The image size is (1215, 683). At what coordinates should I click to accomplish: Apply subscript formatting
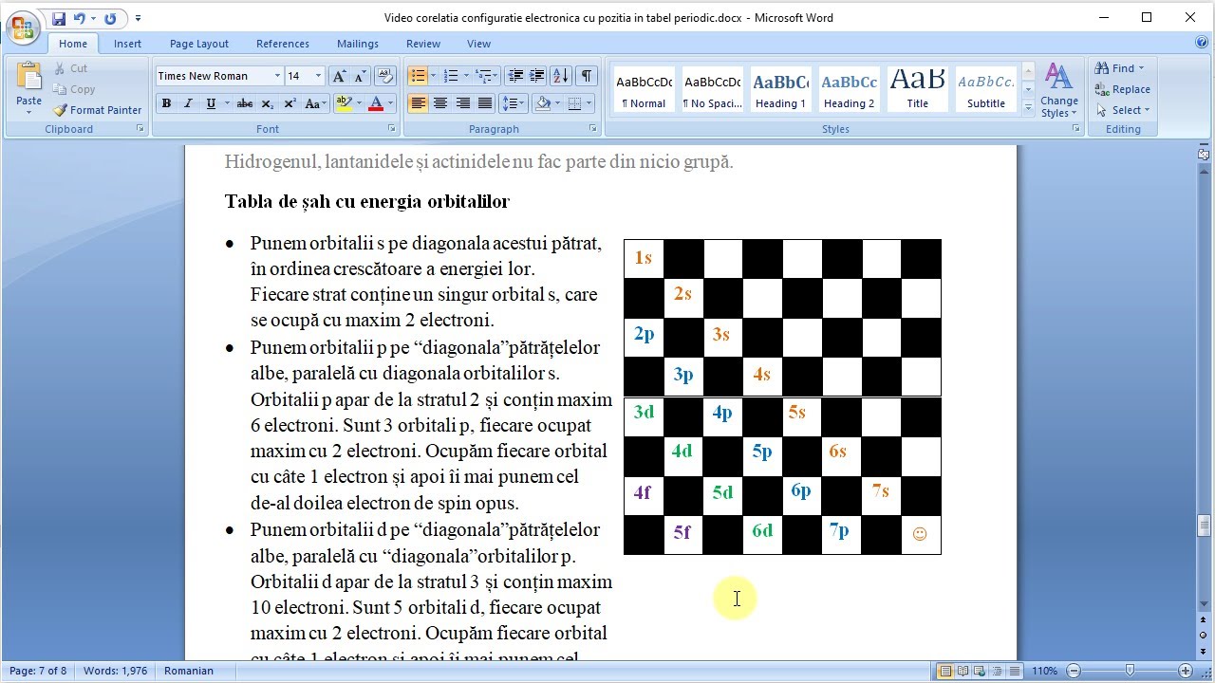click(x=268, y=103)
